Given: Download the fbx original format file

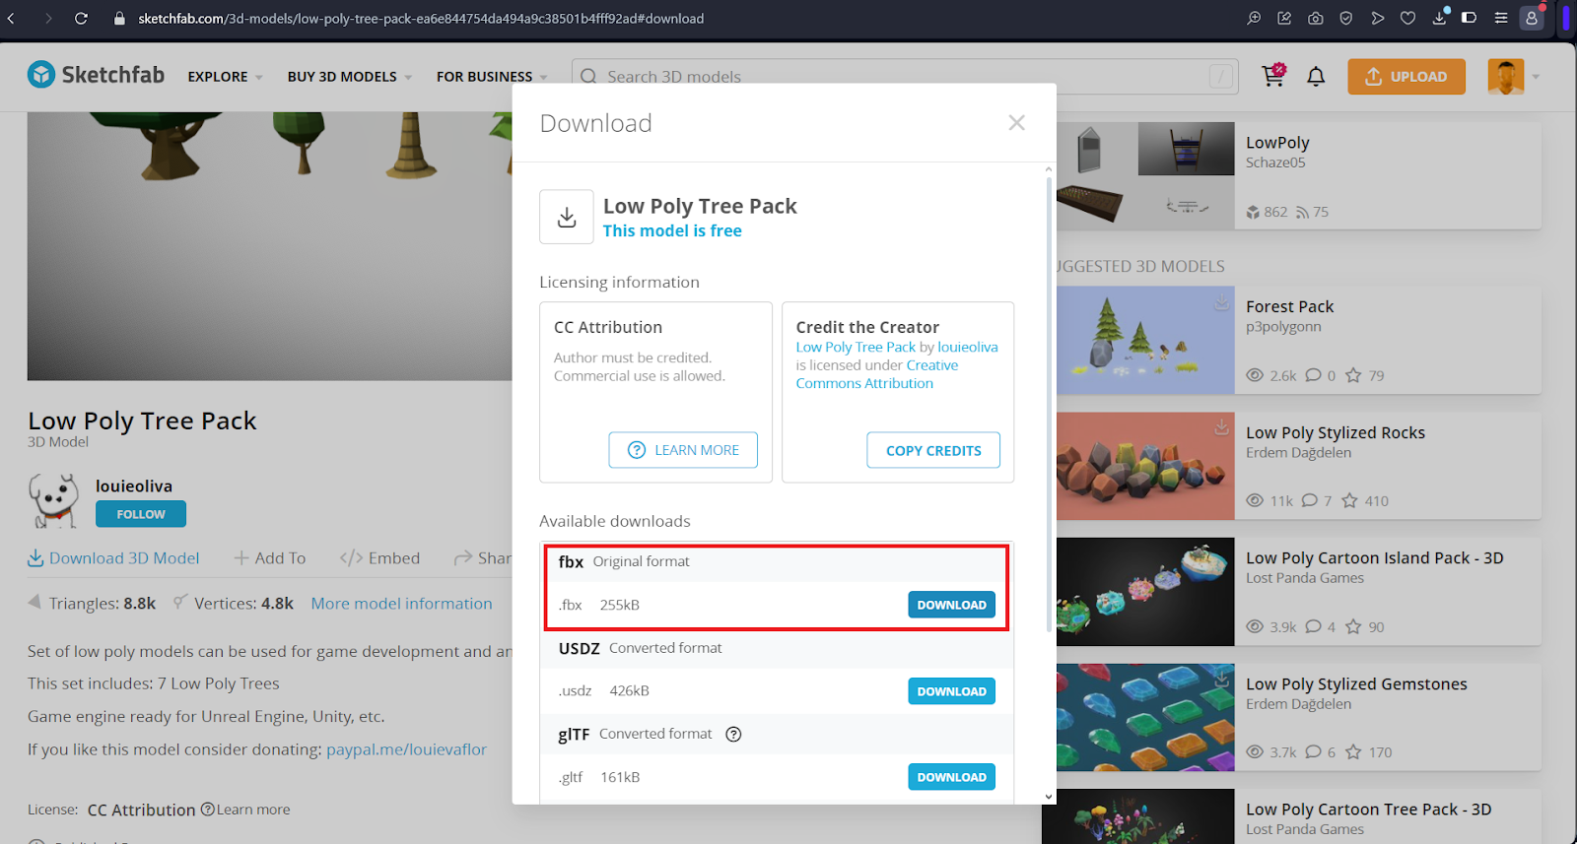Looking at the screenshot, I should (x=951, y=605).
